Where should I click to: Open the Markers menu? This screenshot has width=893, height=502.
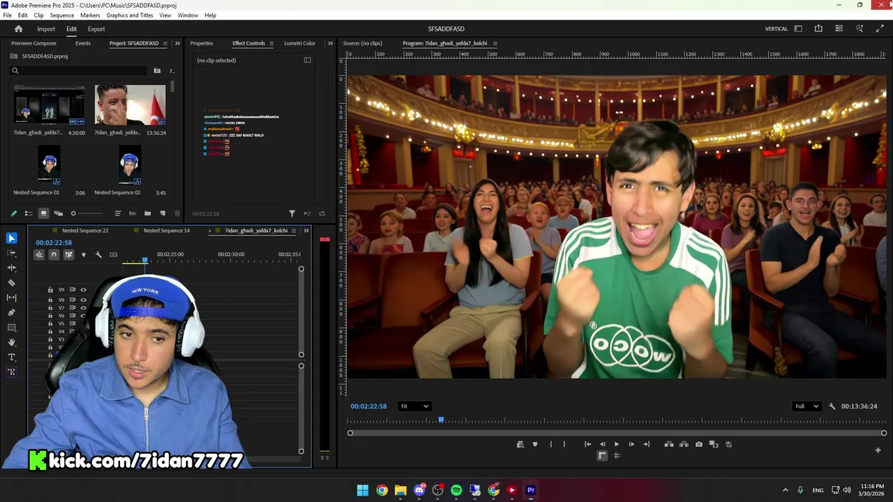click(90, 15)
